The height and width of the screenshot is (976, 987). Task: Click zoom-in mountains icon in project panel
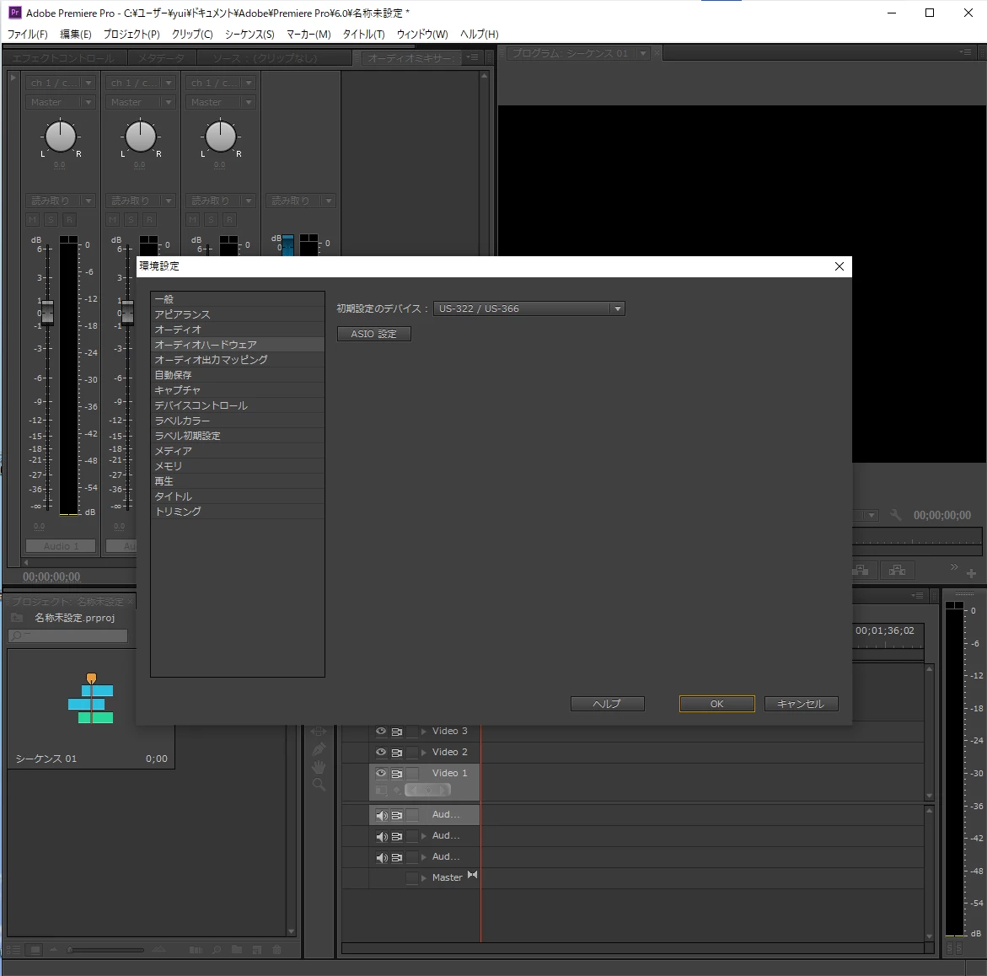point(158,950)
